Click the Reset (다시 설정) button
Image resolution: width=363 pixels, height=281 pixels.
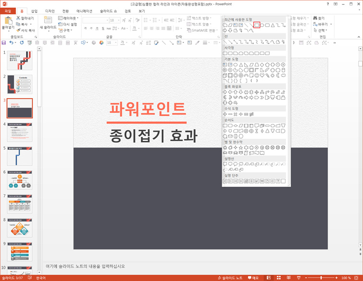[x=67, y=24]
